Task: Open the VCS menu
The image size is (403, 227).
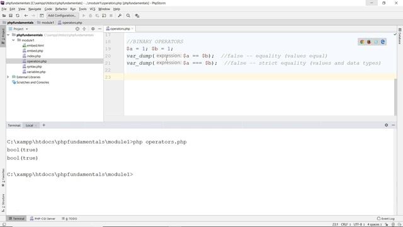Action: pyautogui.click(x=93, y=9)
